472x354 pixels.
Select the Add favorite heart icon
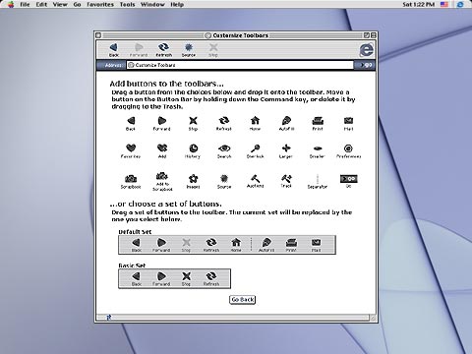[x=162, y=151]
